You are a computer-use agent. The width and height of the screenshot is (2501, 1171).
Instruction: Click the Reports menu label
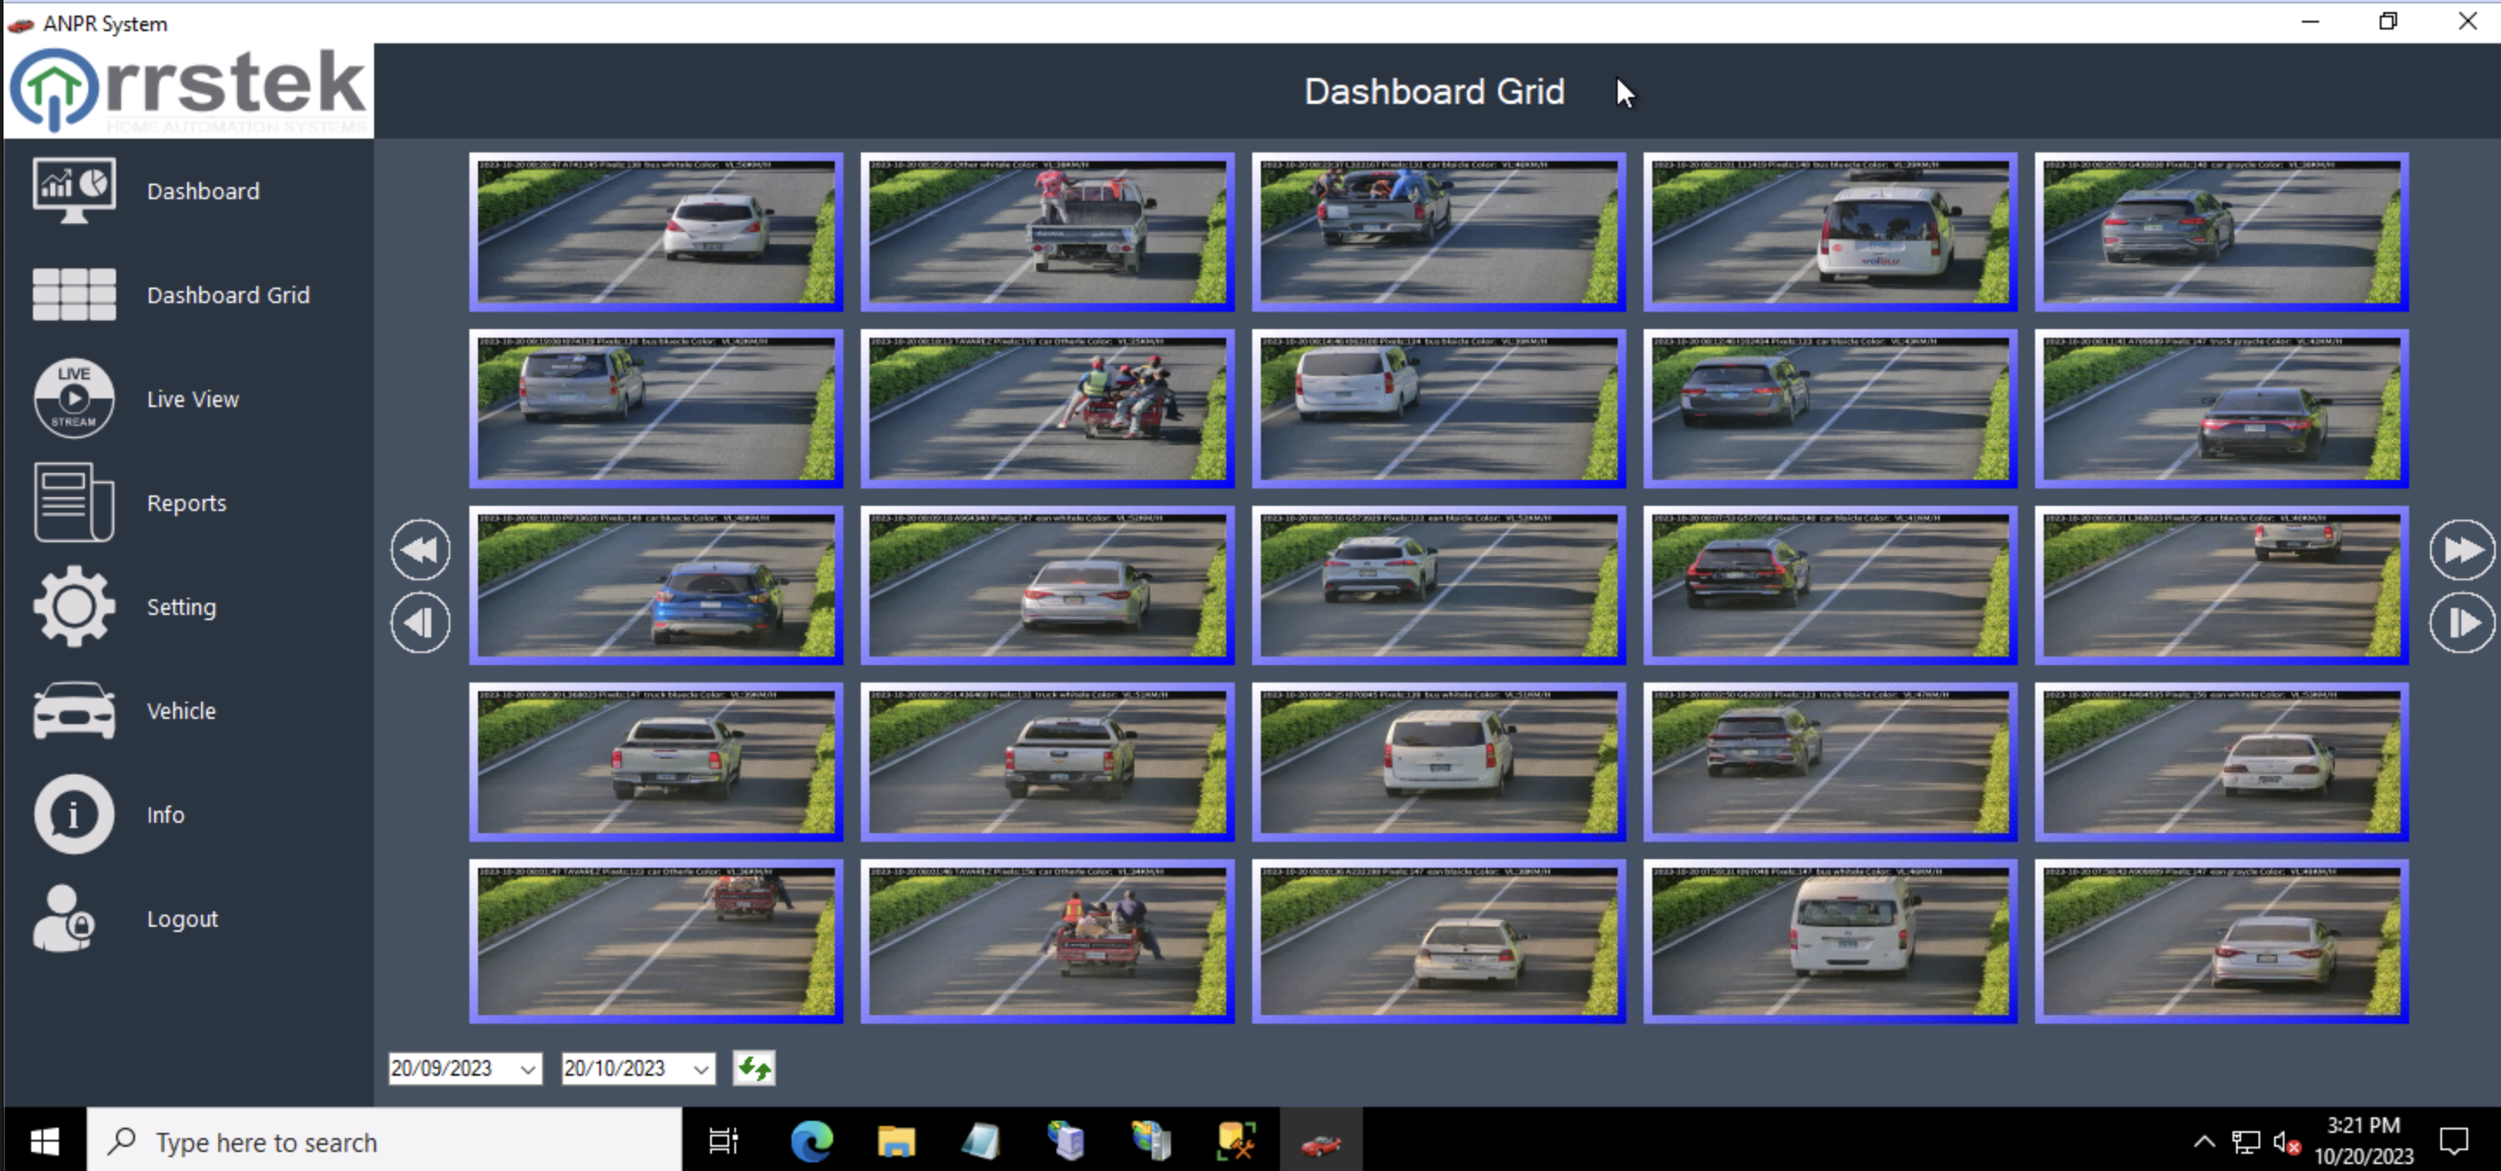tap(186, 503)
